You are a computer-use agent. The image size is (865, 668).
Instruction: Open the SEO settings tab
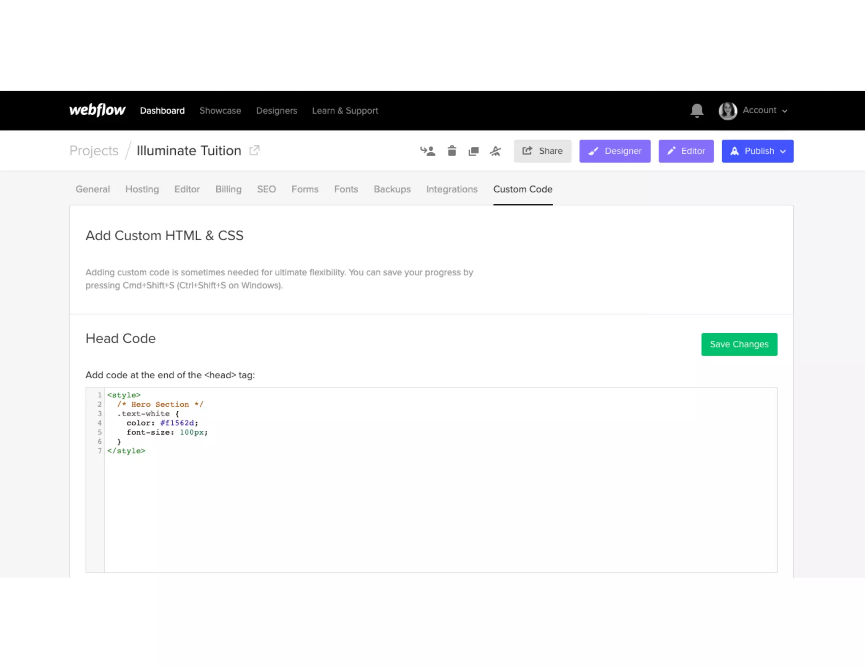pyautogui.click(x=266, y=189)
